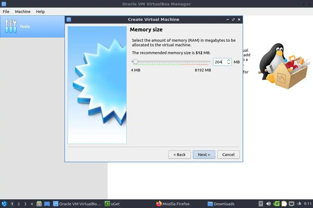313x208 pixels.
Task: Click the 'Memory size' heading
Action: click(x=146, y=30)
